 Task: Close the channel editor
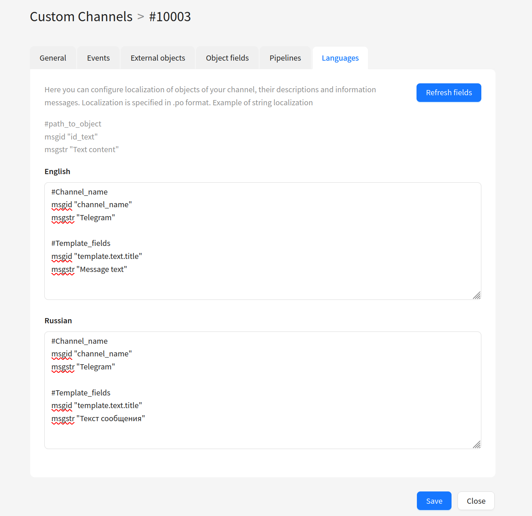476,501
